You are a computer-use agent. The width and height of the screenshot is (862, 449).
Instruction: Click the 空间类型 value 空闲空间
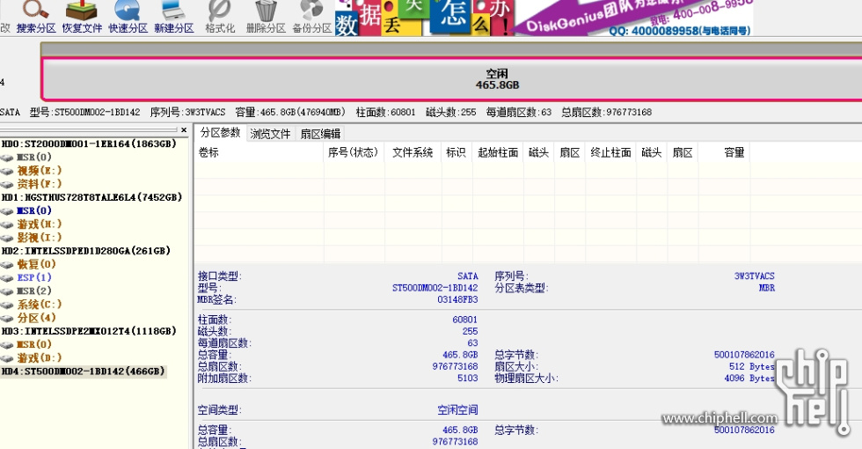457,410
